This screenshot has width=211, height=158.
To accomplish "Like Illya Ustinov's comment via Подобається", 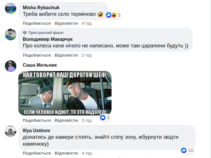I will coord(37,153).
